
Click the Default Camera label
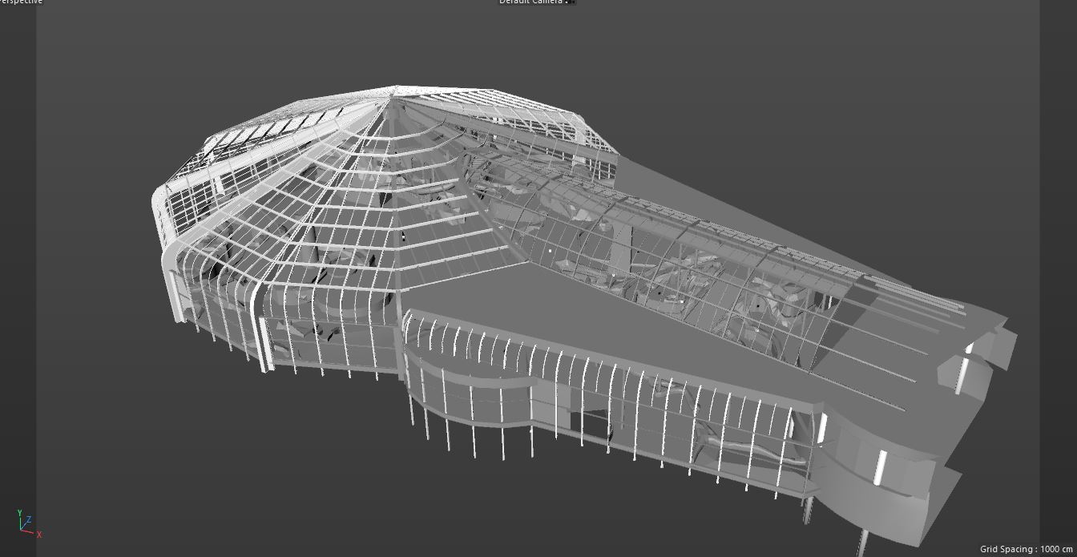point(530,2)
